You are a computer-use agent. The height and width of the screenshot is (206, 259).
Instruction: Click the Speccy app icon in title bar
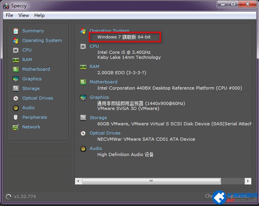(6, 6)
